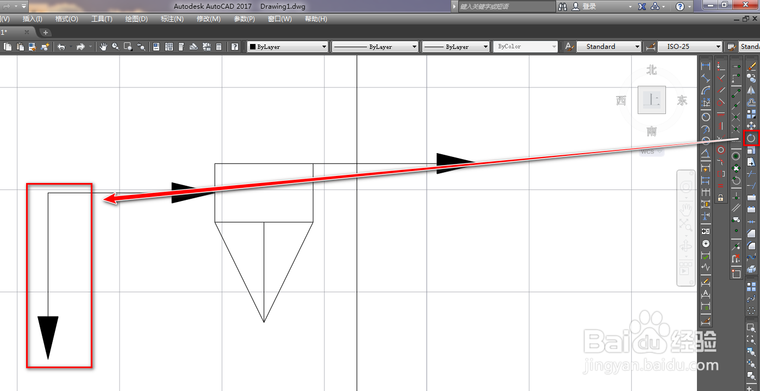Toggle the Tangent object snap
760x391 pixels.
736,181
